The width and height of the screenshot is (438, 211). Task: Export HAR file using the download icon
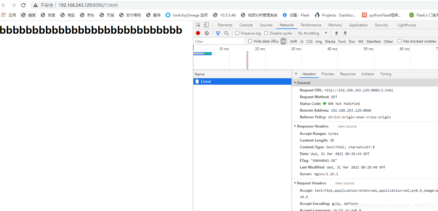pyautogui.click(x=345, y=33)
